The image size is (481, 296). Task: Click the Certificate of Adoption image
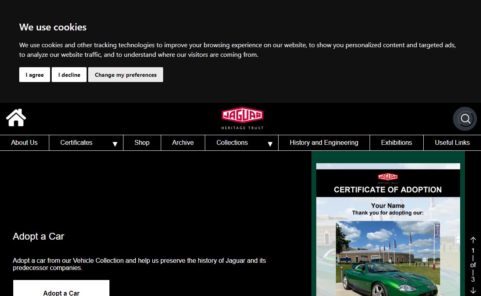pyautogui.click(x=388, y=230)
